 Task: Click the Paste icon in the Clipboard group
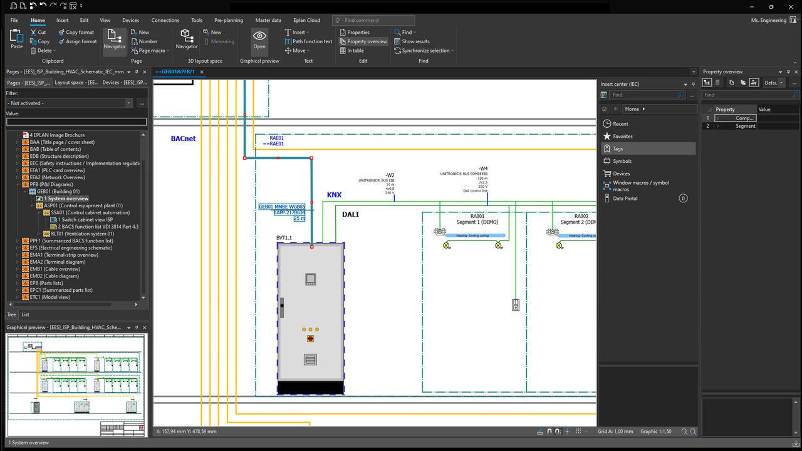pyautogui.click(x=16, y=40)
